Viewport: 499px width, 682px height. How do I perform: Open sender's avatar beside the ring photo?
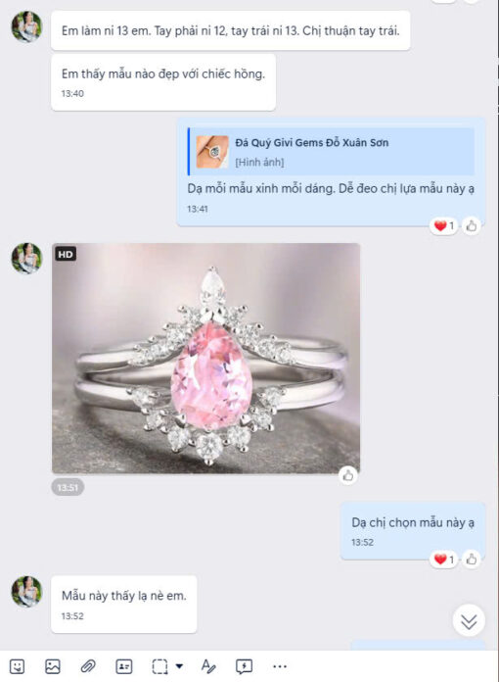(26, 259)
